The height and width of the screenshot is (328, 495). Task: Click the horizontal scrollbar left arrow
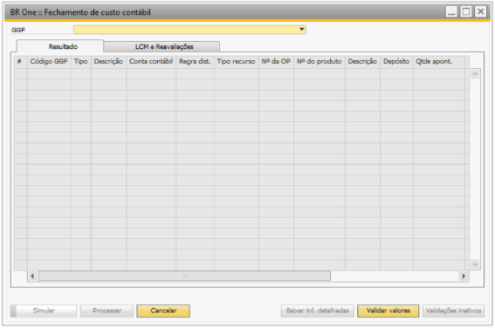pyautogui.click(x=32, y=277)
